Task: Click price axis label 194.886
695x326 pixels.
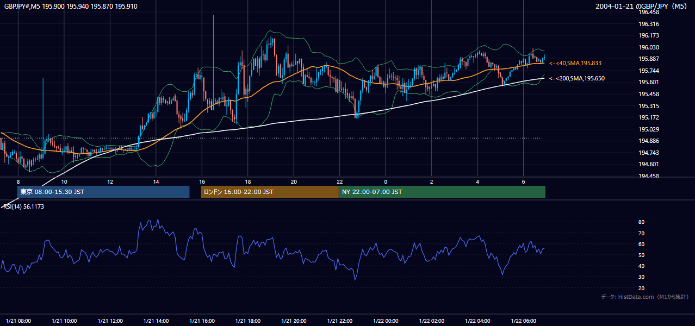Action: click(648, 141)
